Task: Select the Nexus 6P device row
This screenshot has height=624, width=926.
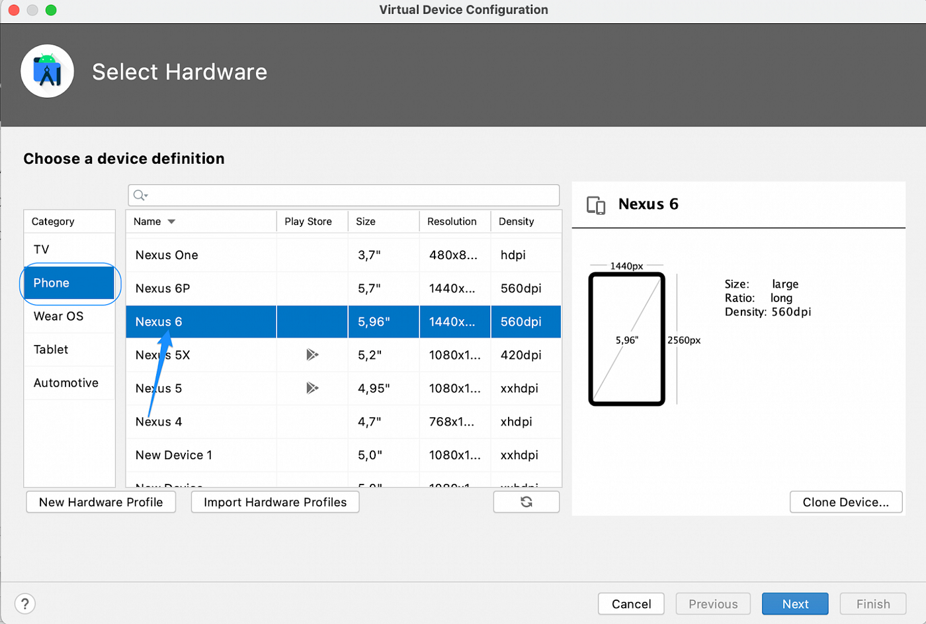Action: [x=344, y=288]
